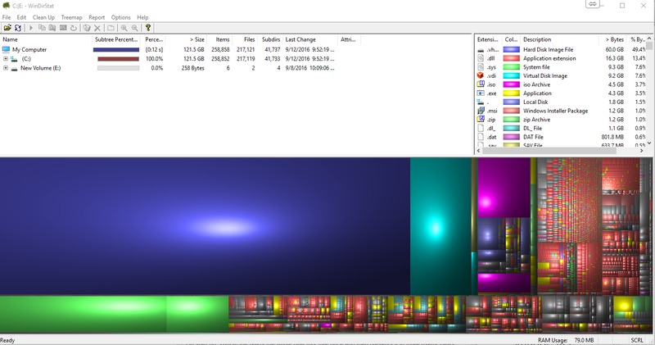Sort extensions by Bytes column header
Screen dimensions: 655x345
pyautogui.click(x=614, y=39)
